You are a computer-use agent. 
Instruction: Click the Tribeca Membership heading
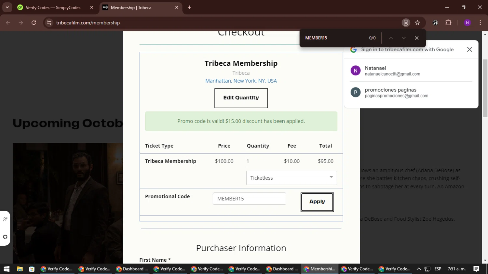pos(241,63)
